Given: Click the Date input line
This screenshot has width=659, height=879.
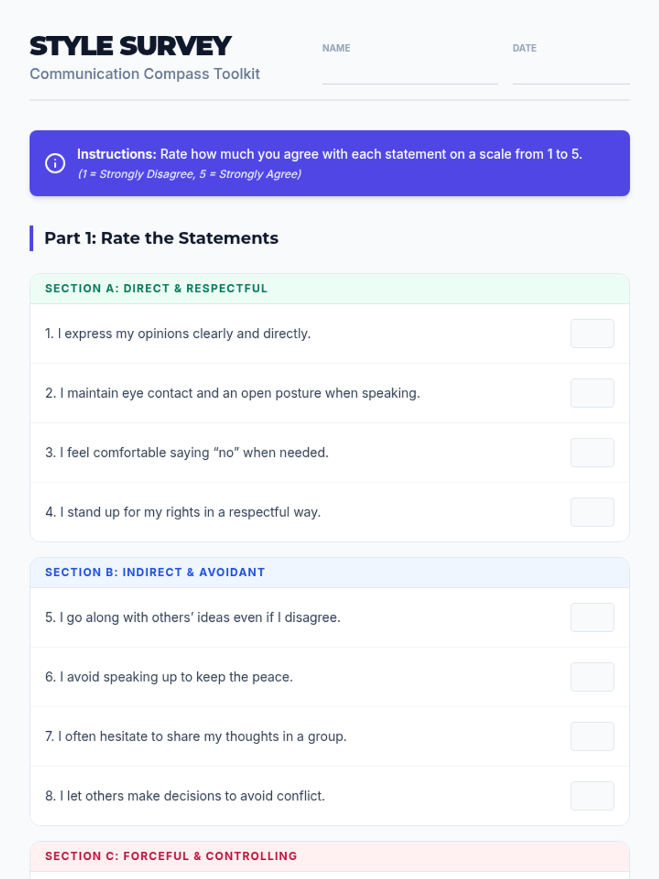Looking at the screenshot, I should [x=571, y=75].
